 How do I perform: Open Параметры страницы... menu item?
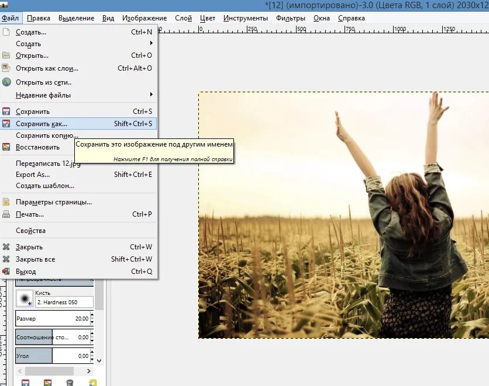[x=78, y=202]
